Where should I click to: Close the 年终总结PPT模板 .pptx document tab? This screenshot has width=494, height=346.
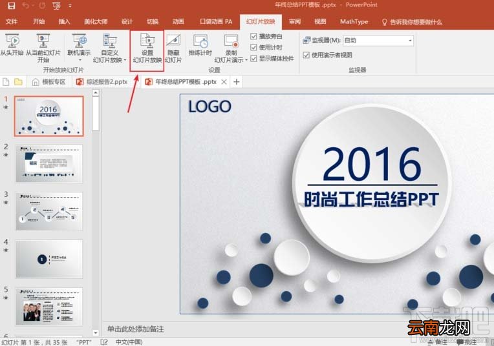click(x=224, y=82)
